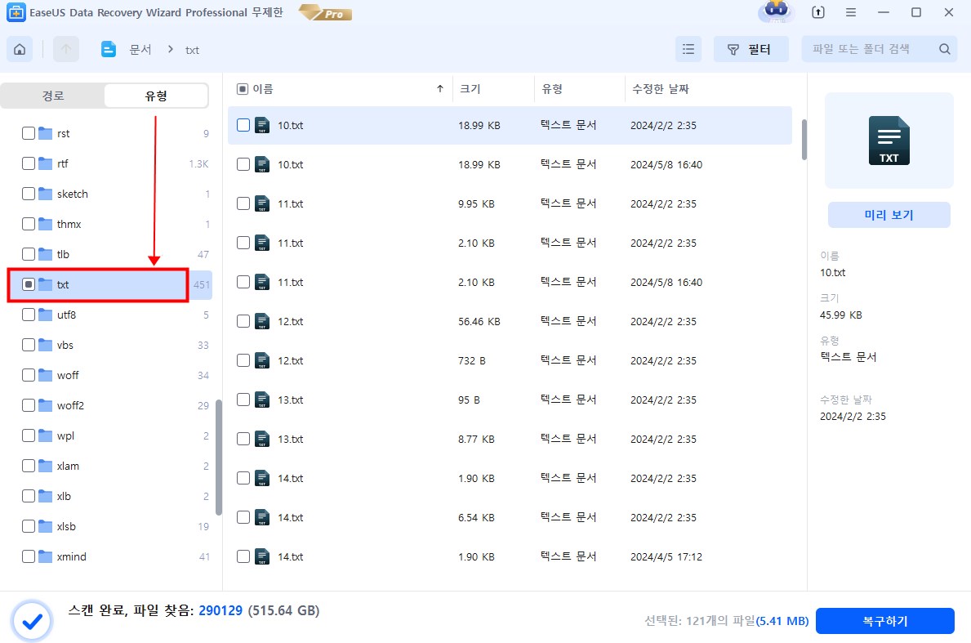Click the scan complete checkmark icon
The width and height of the screenshot is (971, 643).
point(32,621)
